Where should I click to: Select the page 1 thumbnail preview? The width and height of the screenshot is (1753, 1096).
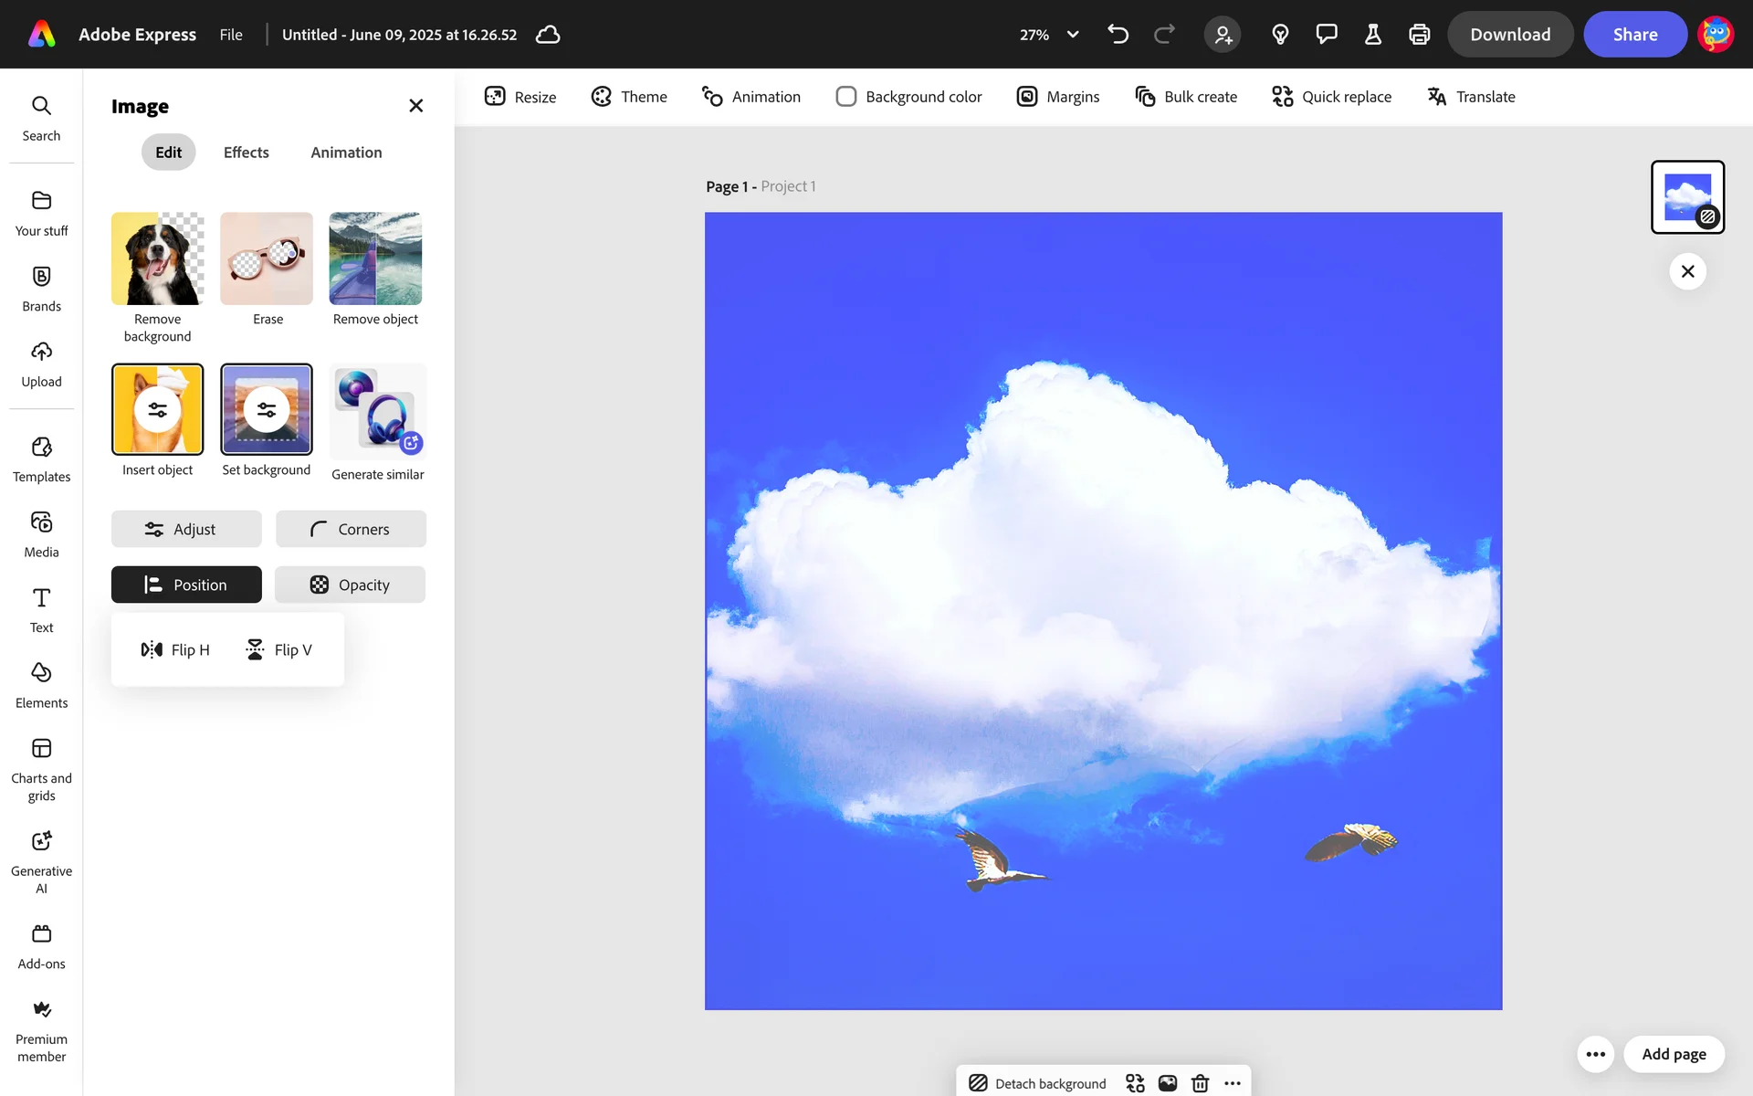tap(1686, 196)
